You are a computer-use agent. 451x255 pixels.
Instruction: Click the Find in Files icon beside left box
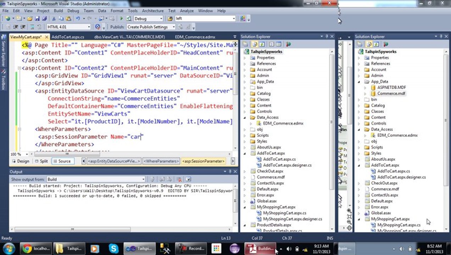click(170, 18)
